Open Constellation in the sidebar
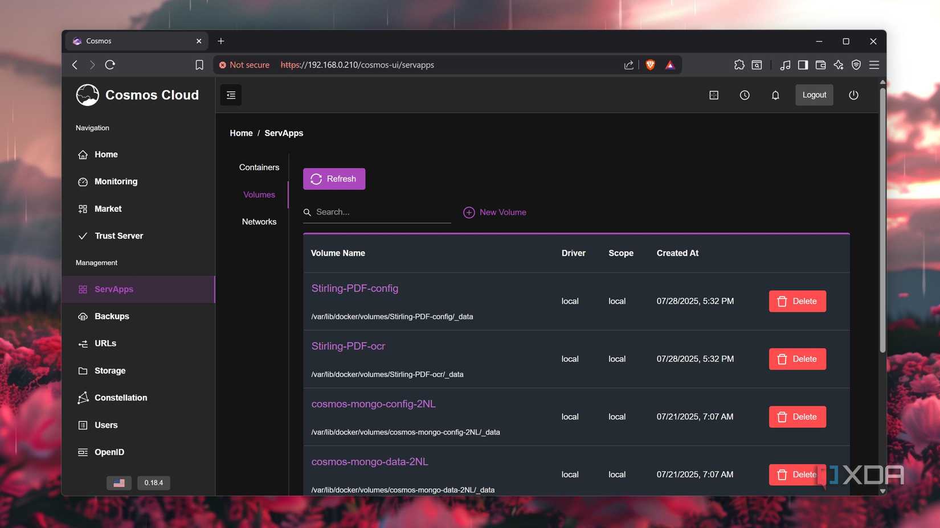This screenshot has width=940, height=528. click(138, 398)
